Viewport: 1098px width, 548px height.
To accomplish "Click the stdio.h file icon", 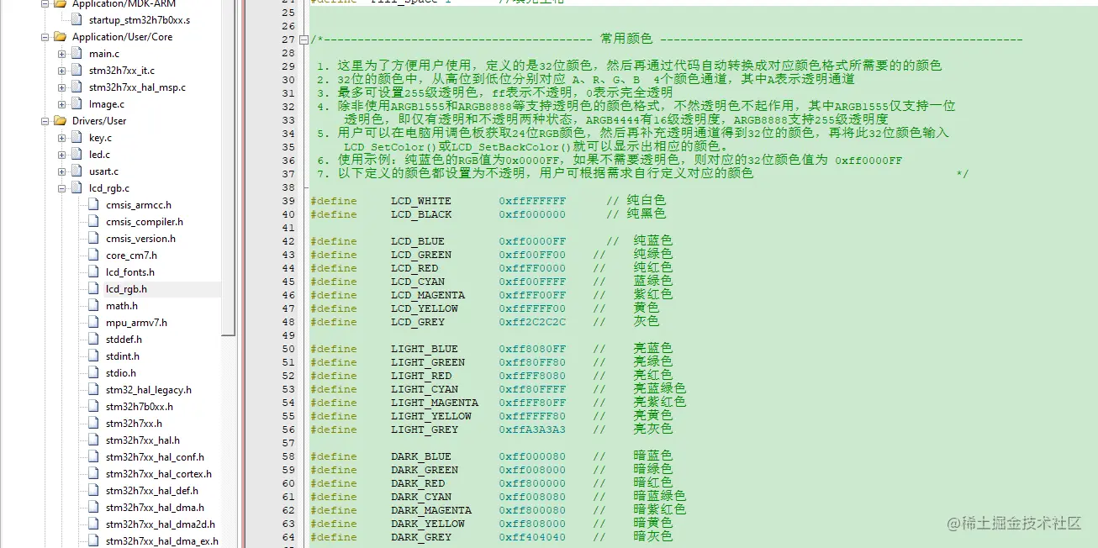I will pyautogui.click(x=93, y=373).
